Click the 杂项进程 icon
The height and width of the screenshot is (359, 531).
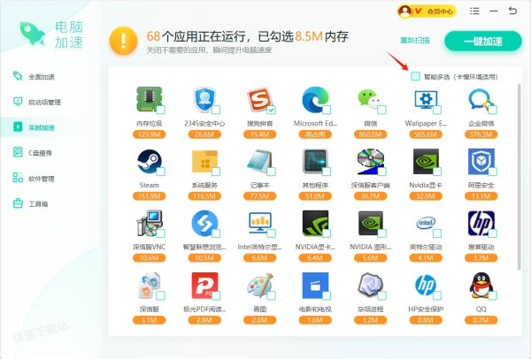(x=371, y=286)
